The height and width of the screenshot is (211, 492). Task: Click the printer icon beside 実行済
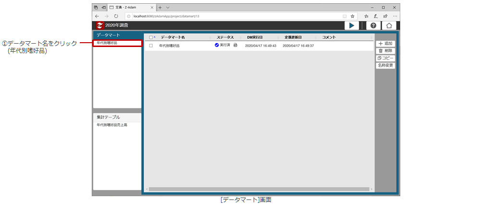tap(235, 45)
